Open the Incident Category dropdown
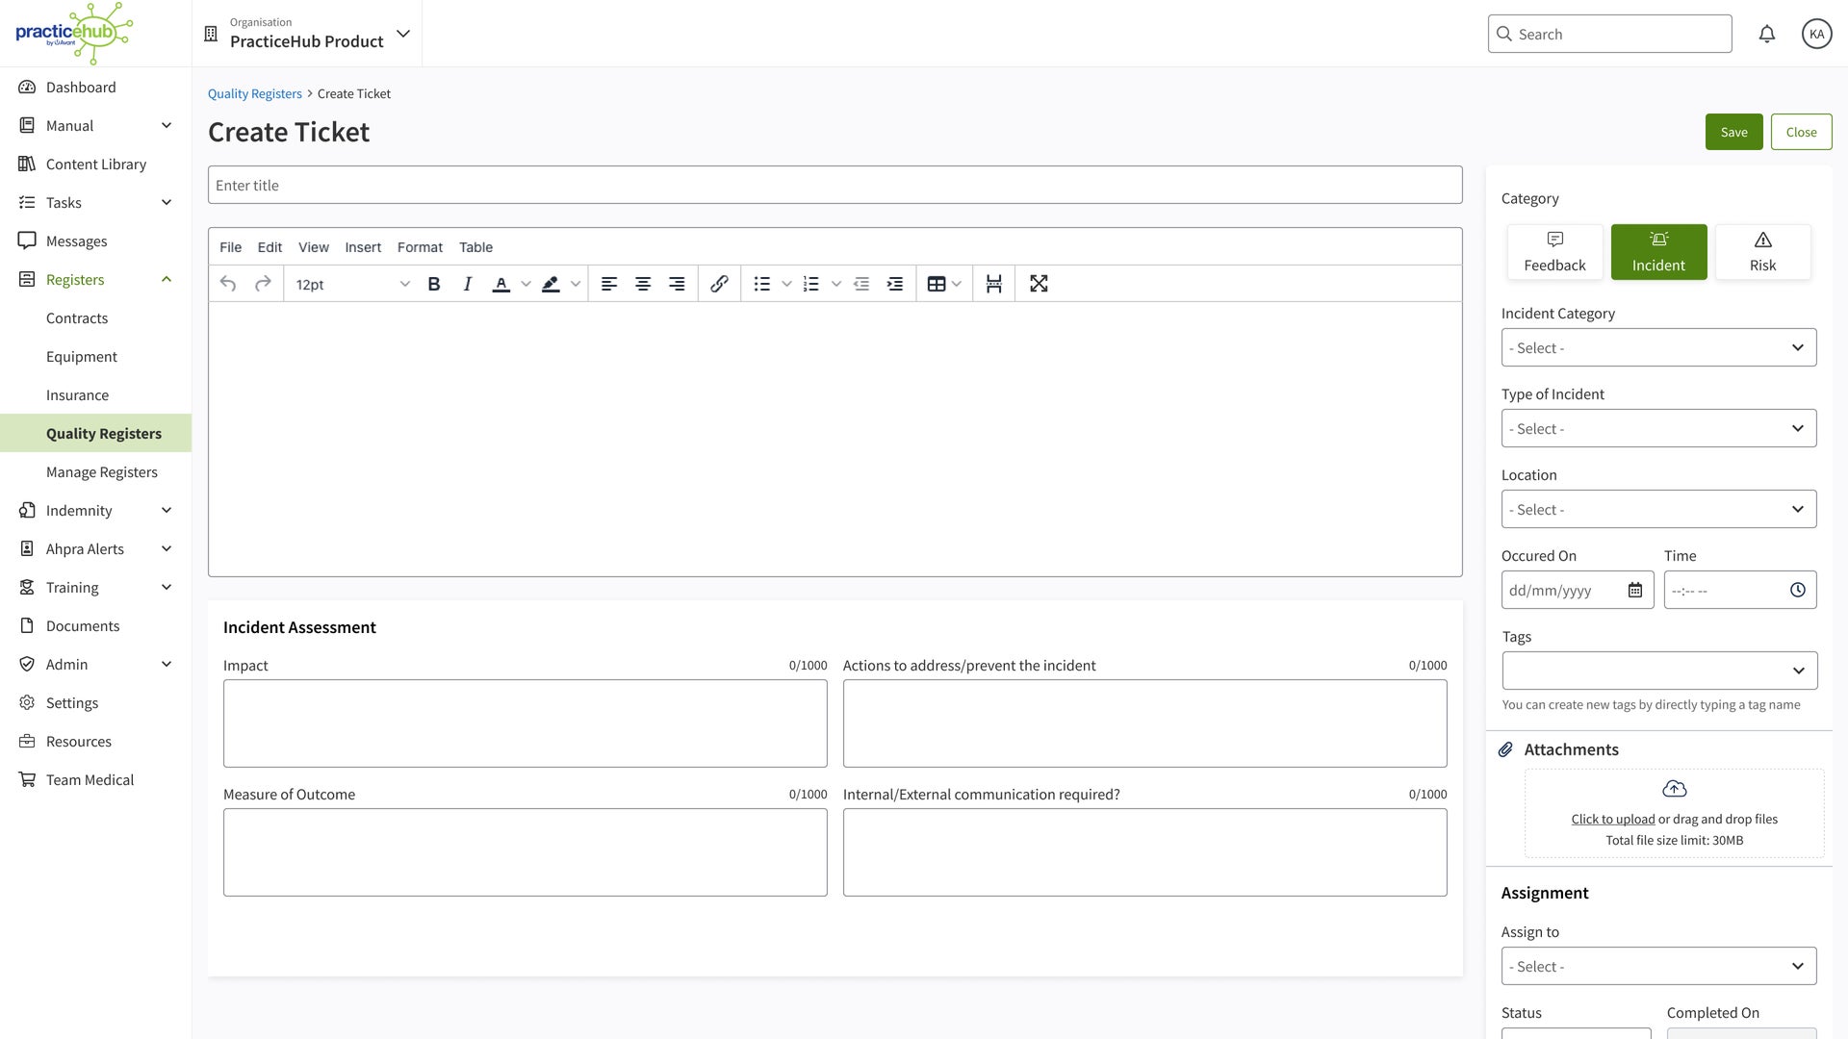 1658,347
